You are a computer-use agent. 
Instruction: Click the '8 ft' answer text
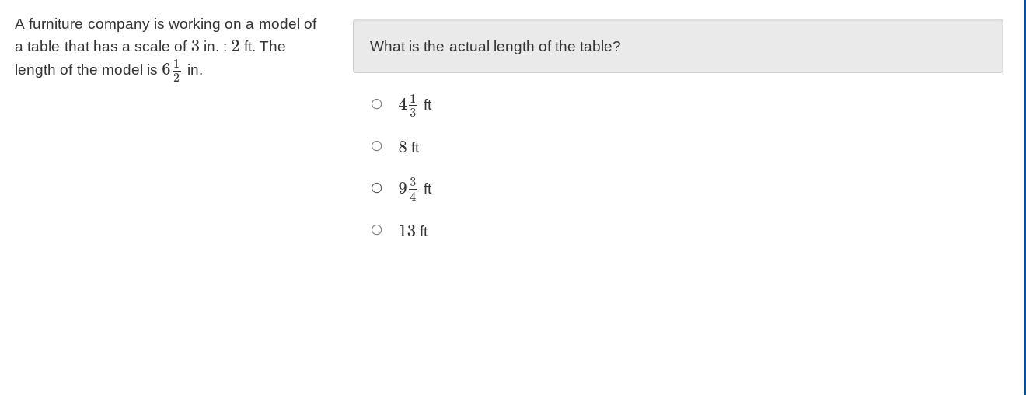click(409, 147)
